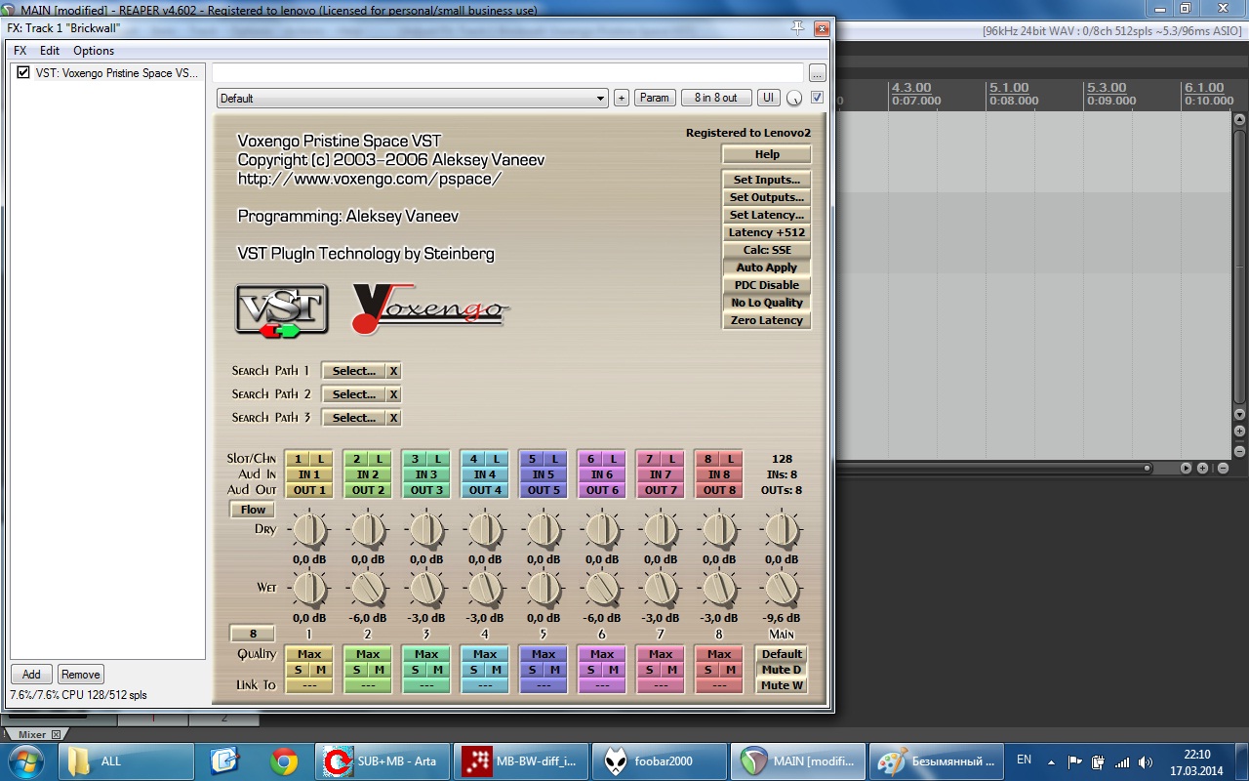Clear Search Path 2 with its X
This screenshot has width=1249, height=781.
click(x=393, y=394)
